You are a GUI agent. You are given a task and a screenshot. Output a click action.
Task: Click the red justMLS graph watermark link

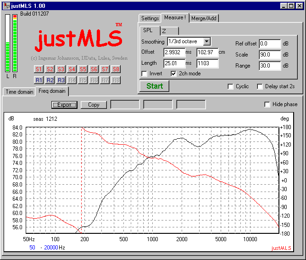(x=281, y=248)
